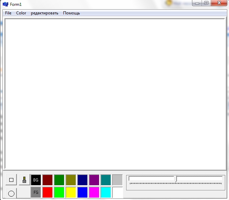
Task: Pick the maroon color swatch
Action: click(x=47, y=180)
